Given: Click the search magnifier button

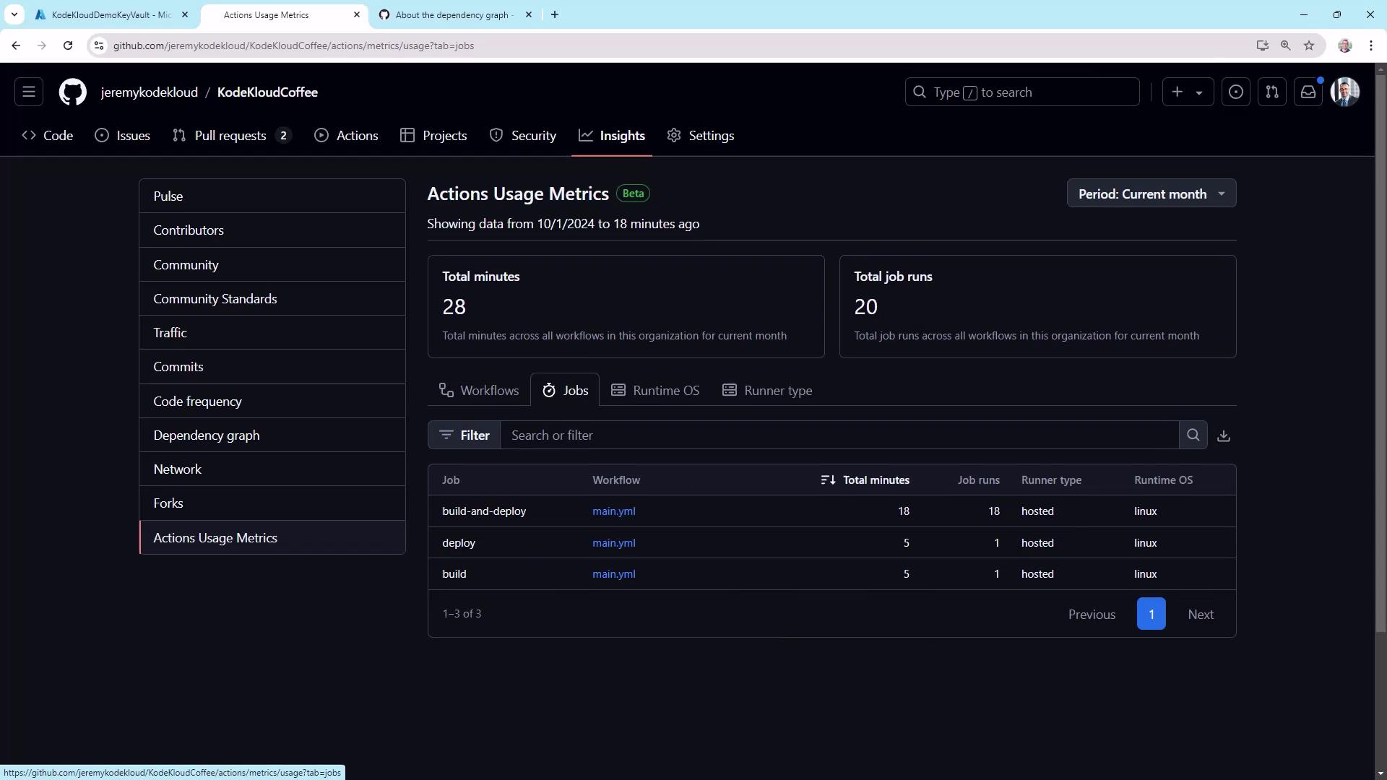Looking at the screenshot, I should pyautogui.click(x=1193, y=435).
